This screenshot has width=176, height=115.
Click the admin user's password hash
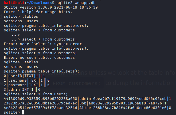130,98
